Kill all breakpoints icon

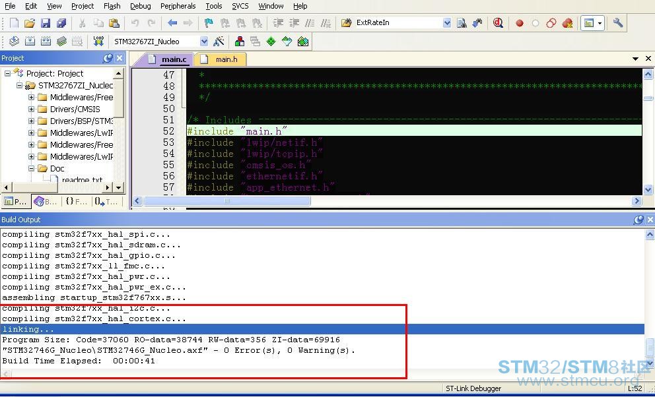567,23
